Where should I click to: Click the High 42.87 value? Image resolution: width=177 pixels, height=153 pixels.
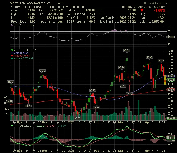[32, 14]
